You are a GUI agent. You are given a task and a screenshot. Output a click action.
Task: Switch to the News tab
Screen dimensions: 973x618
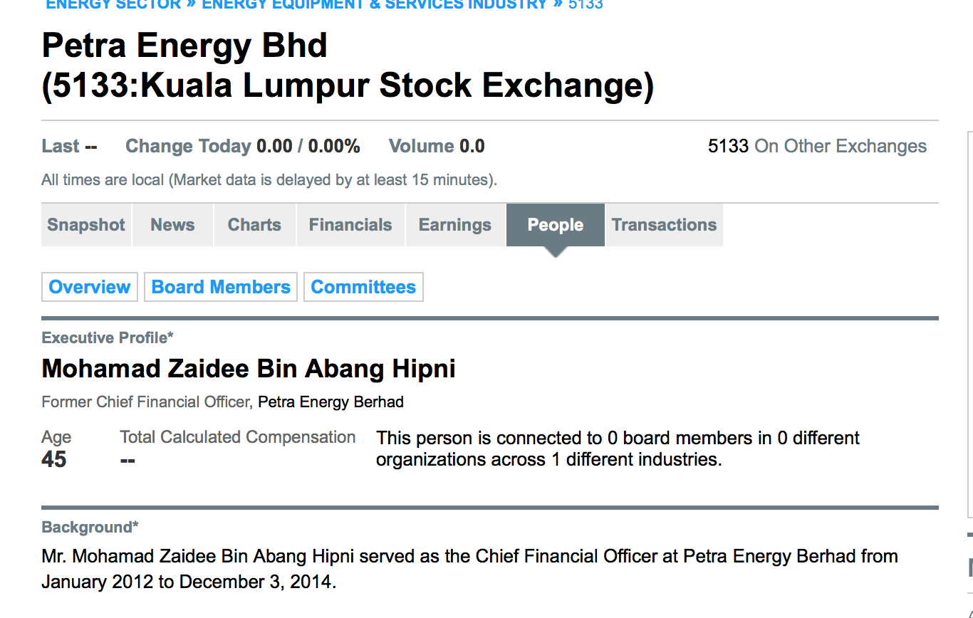coord(172,225)
